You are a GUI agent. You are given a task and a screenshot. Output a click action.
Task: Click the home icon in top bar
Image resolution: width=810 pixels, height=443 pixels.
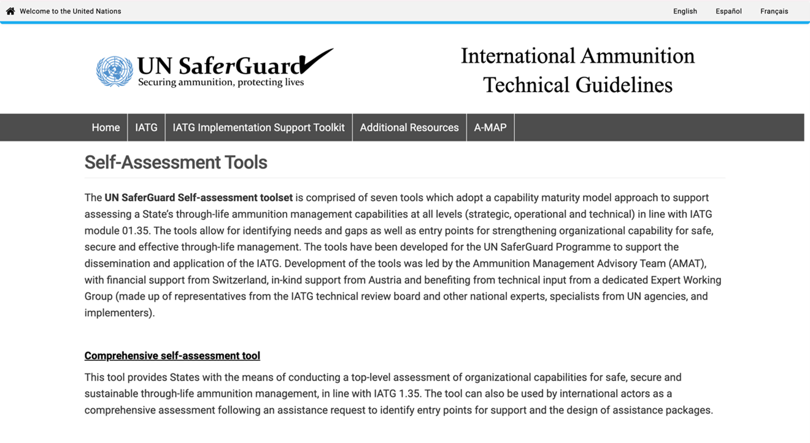click(10, 11)
